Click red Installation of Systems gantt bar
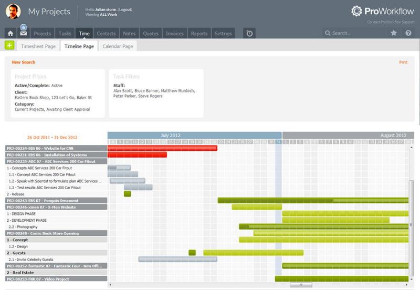Viewport: 420px width, 290px height. click(x=137, y=154)
